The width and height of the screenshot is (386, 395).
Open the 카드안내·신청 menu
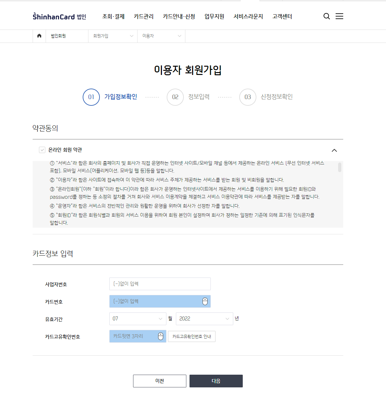click(x=179, y=17)
